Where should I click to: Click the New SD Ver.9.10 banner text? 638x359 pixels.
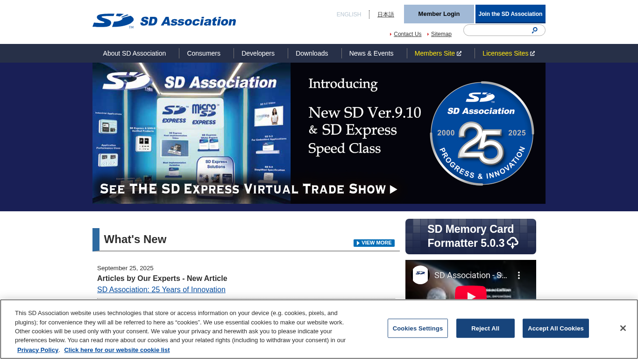click(365, 112)
